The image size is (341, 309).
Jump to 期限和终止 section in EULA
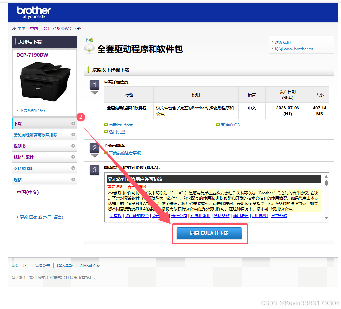click(x=200, y=216)
